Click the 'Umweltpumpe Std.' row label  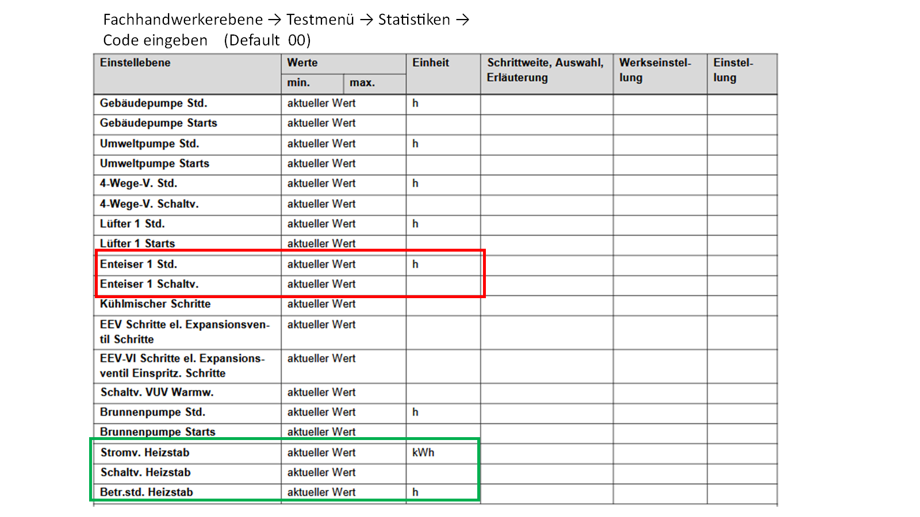(149, 144)
